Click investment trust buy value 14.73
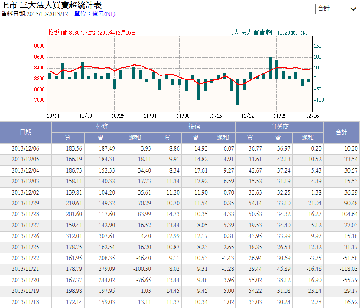360x308 pixels. coord(173,214)
